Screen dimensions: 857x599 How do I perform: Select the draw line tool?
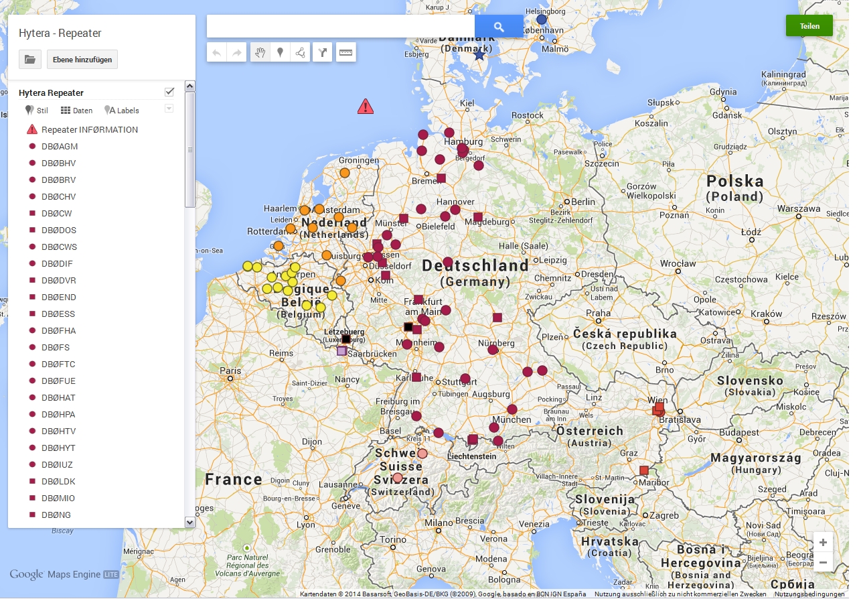pyautogui.click(x=301, y=52)
